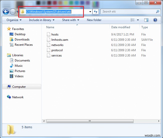Viewport: 163px width, 138px height.
Task: Click the Recent Places icon
Action: (x=11, y=45)
